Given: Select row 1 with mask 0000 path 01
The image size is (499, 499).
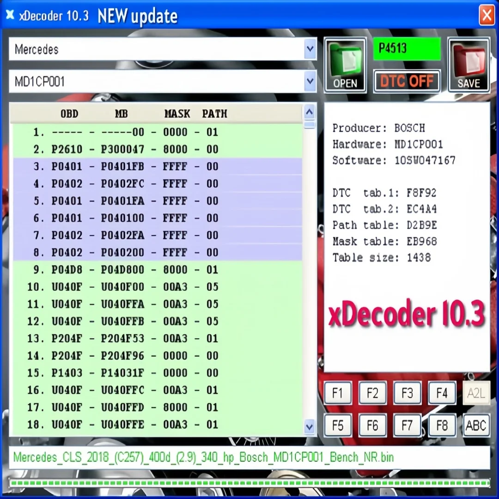Looking at the screenshot, I should click(x=158, y=132).
